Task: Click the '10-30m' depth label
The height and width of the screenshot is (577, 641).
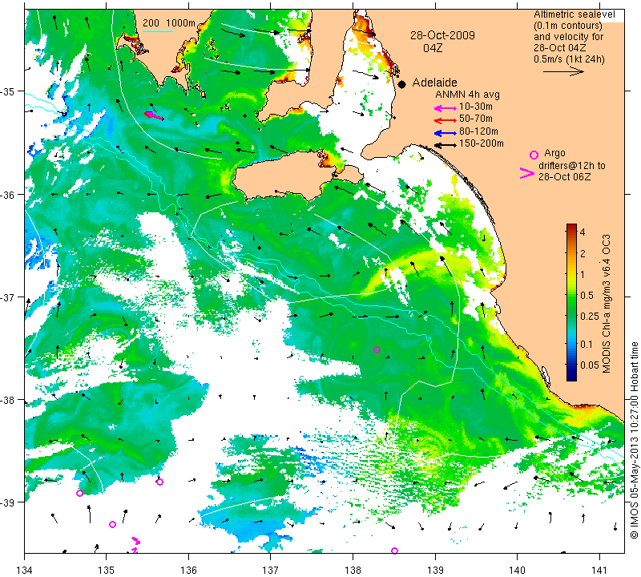Action: [x=476, y=107]
